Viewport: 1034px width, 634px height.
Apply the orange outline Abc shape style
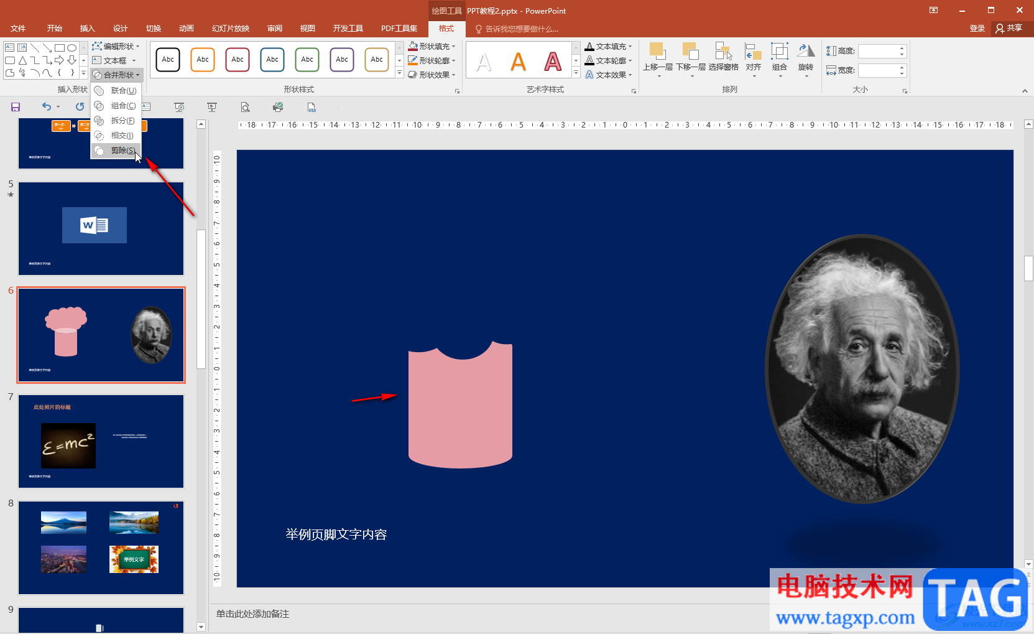(x=203, y=60)
